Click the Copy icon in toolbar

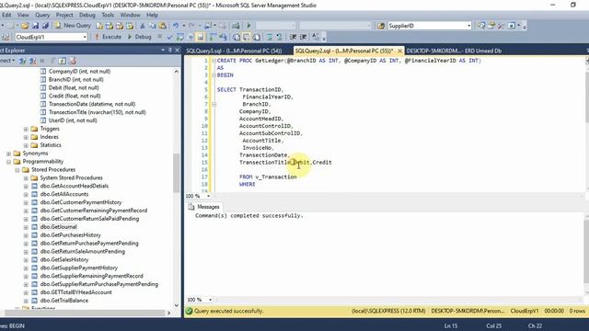click(x=153, y=26)
